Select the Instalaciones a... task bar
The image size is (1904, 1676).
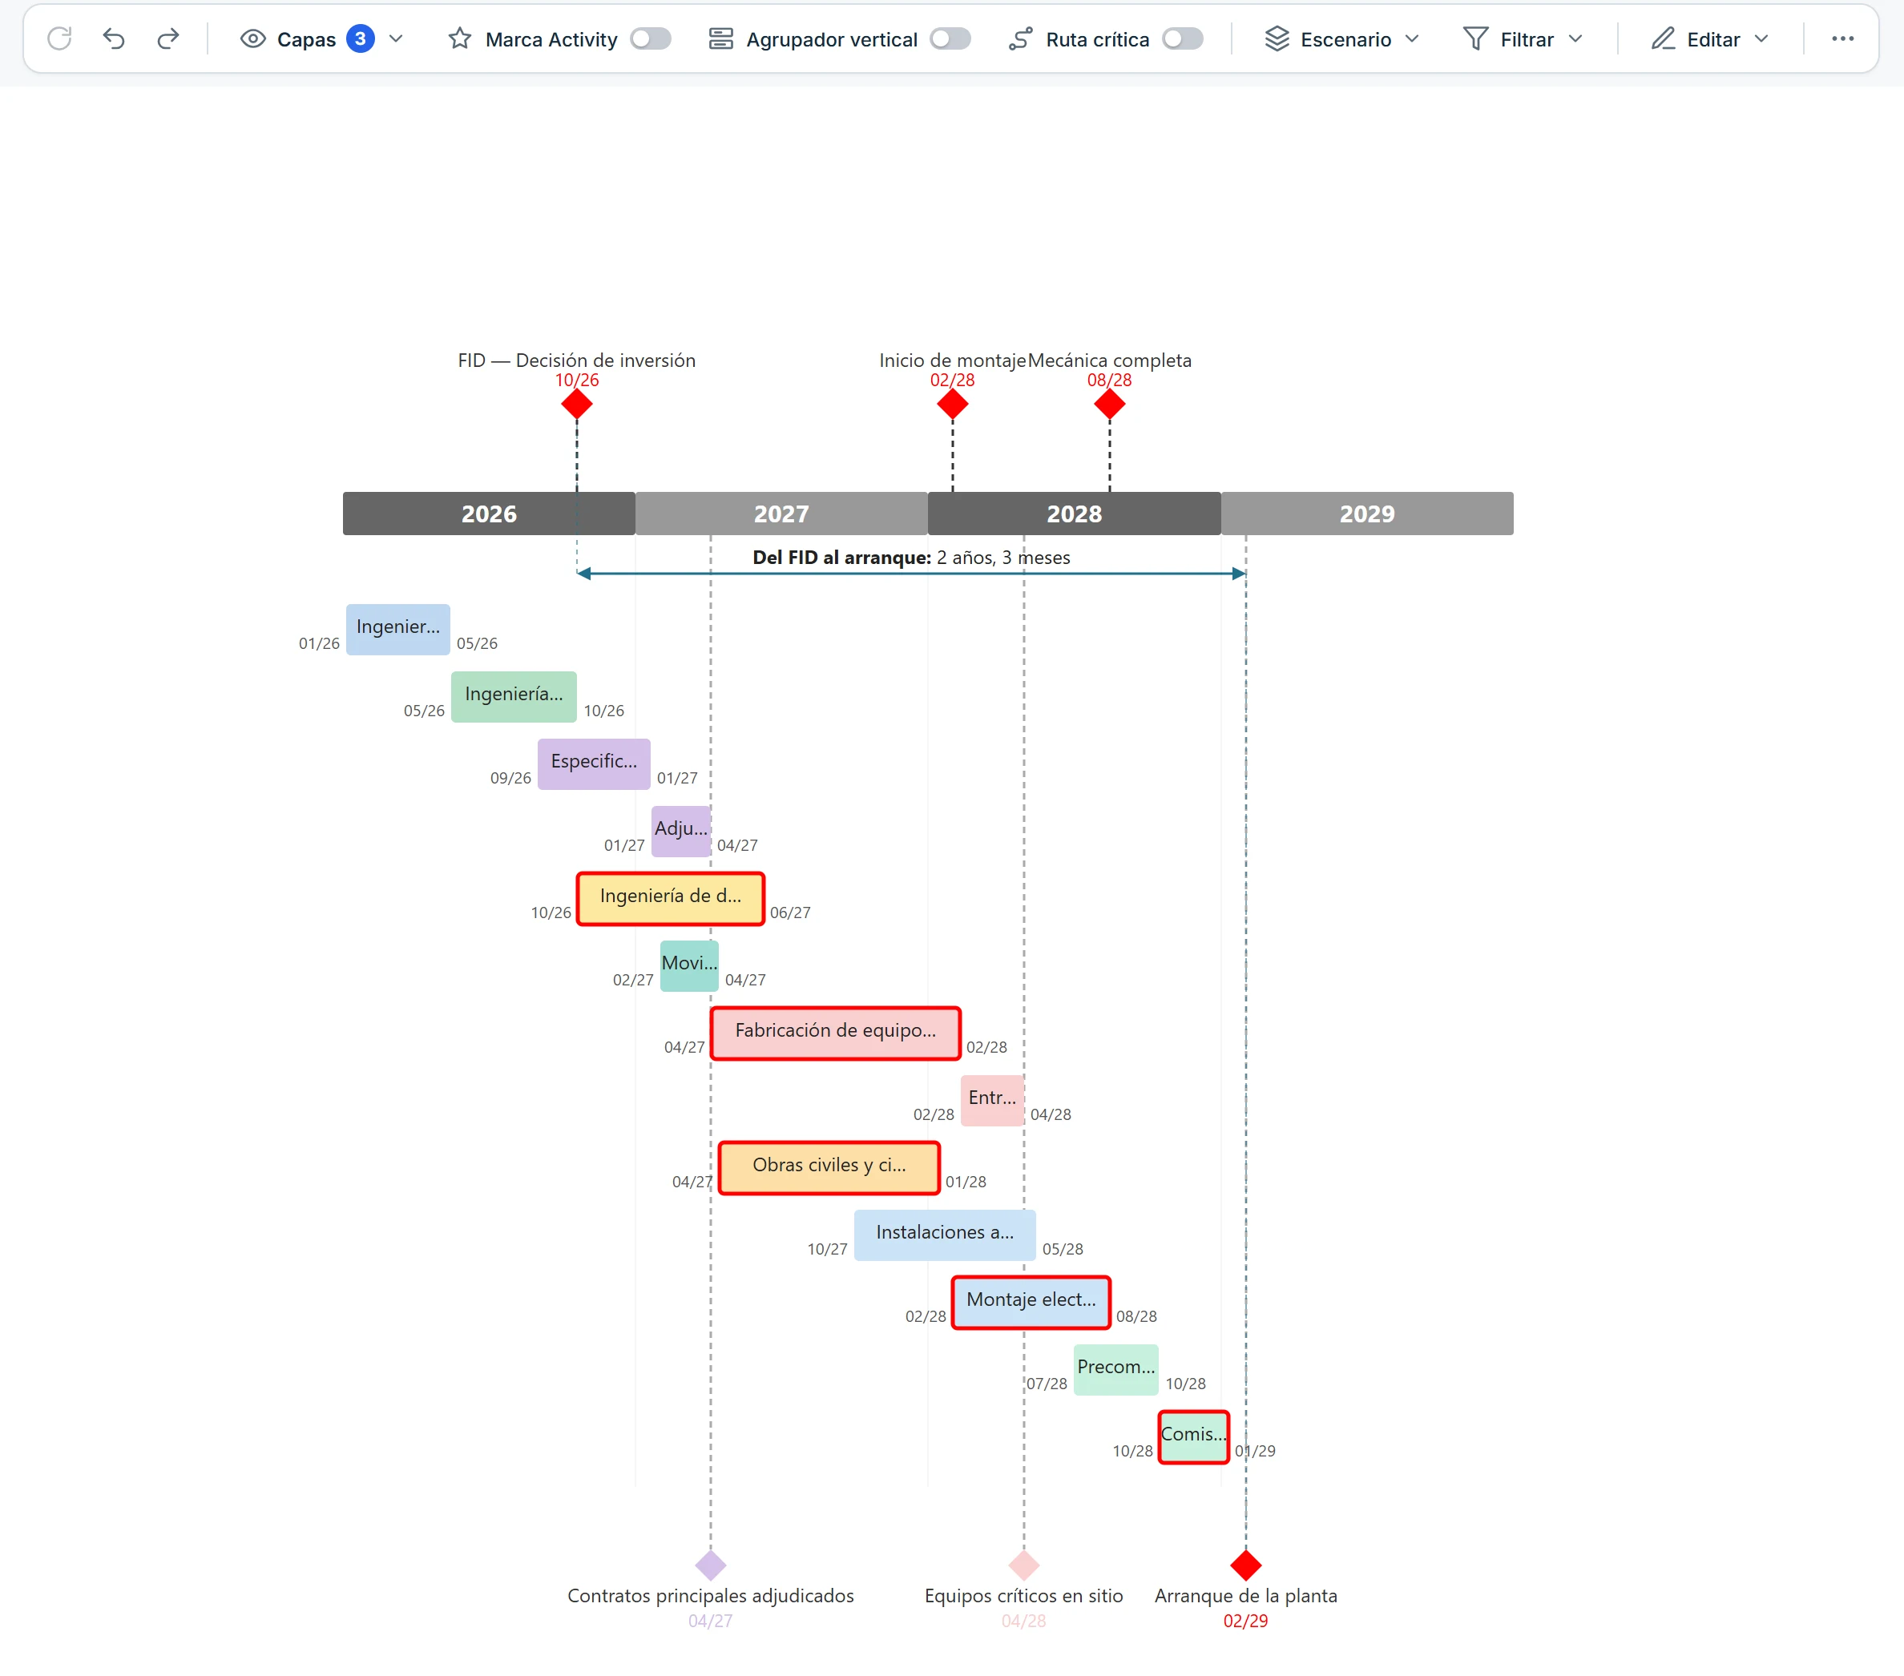coord(945,1235)
